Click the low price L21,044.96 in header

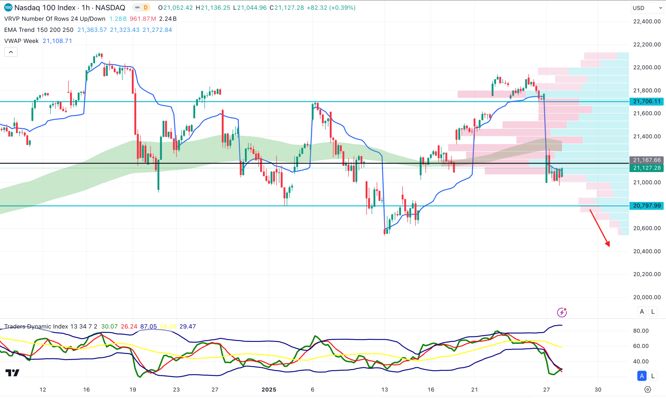coord(250,8)
